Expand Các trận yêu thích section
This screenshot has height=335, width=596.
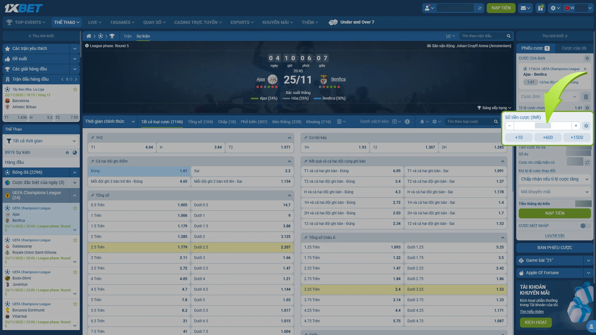[75, 49]
